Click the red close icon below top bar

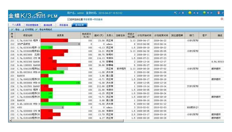[x=222, y=19]
